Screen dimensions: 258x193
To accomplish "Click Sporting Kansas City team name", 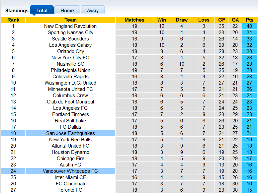I will 70,32.
